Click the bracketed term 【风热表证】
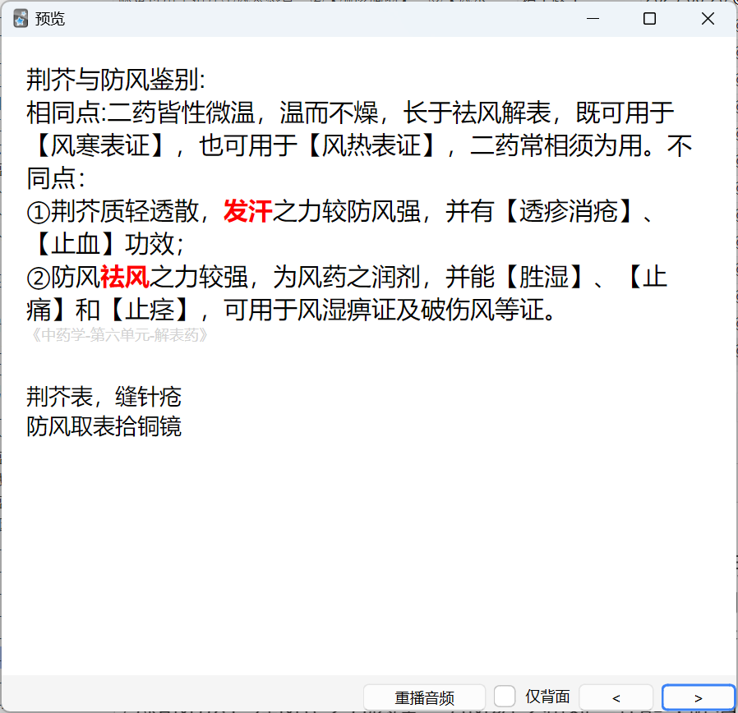Screen dimensions: 738x713 [371, 145]
